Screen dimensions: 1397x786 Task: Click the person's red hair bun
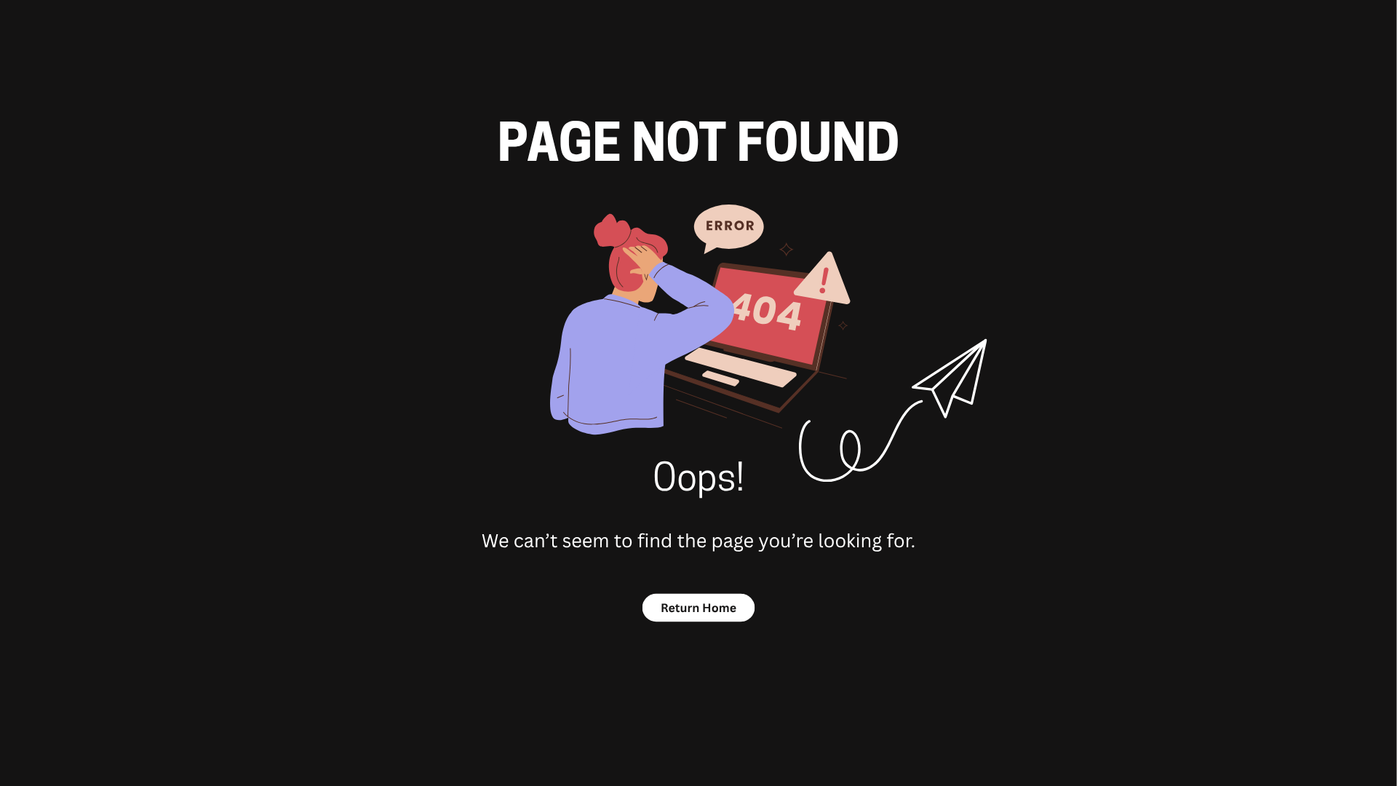[x=611, y=231]
